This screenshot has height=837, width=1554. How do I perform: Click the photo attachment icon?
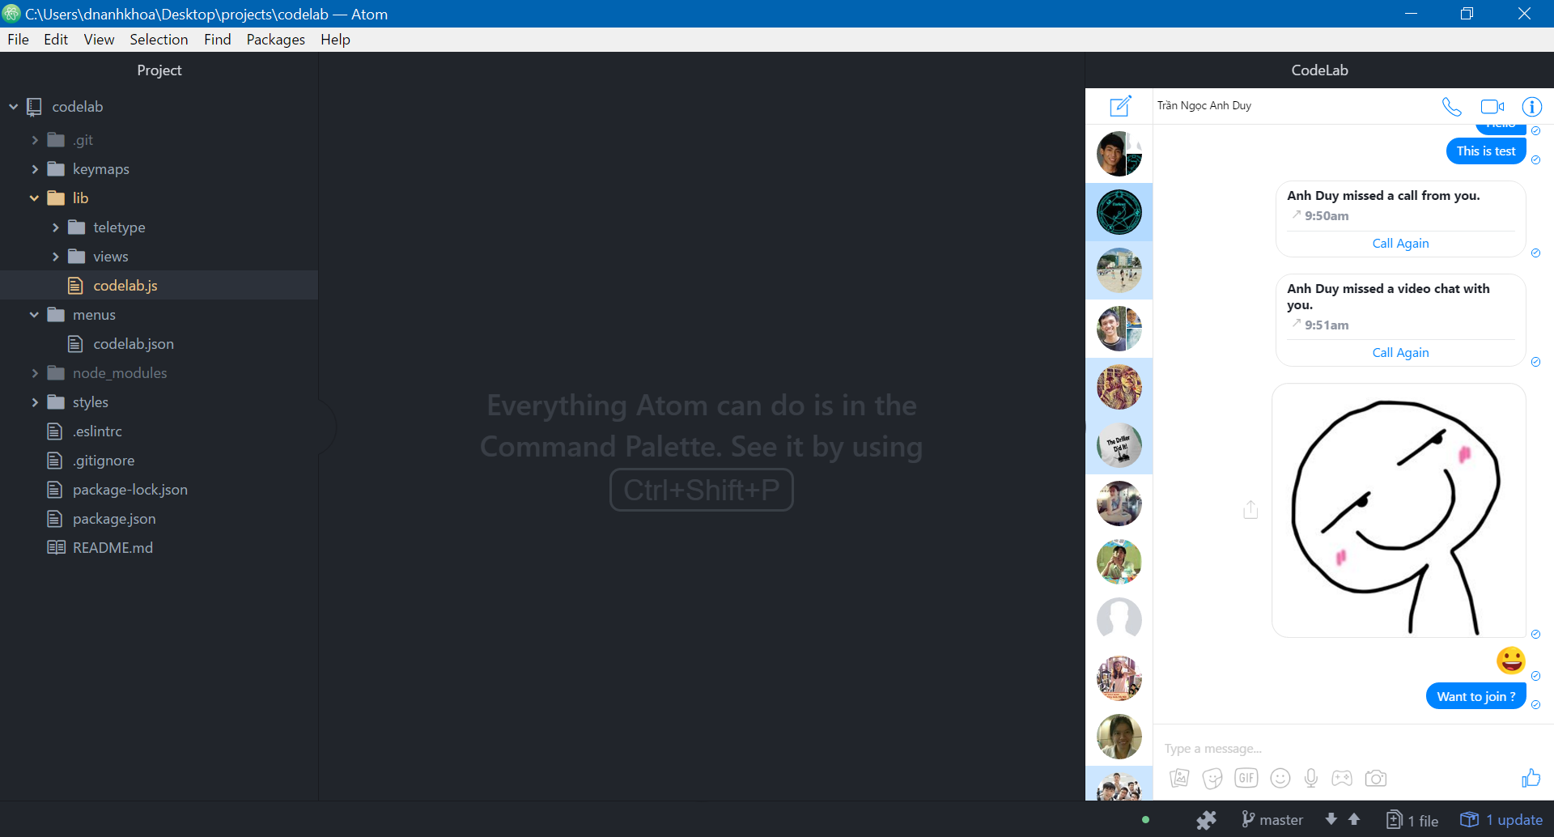click(x=1179, y=778)
